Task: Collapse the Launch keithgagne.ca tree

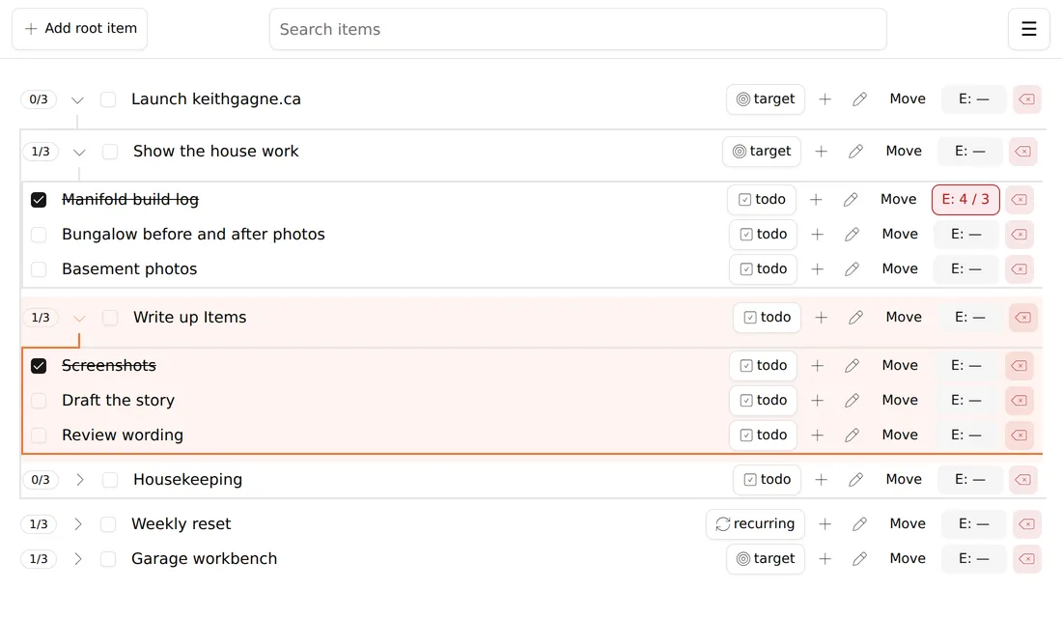Action: point(77,100)
